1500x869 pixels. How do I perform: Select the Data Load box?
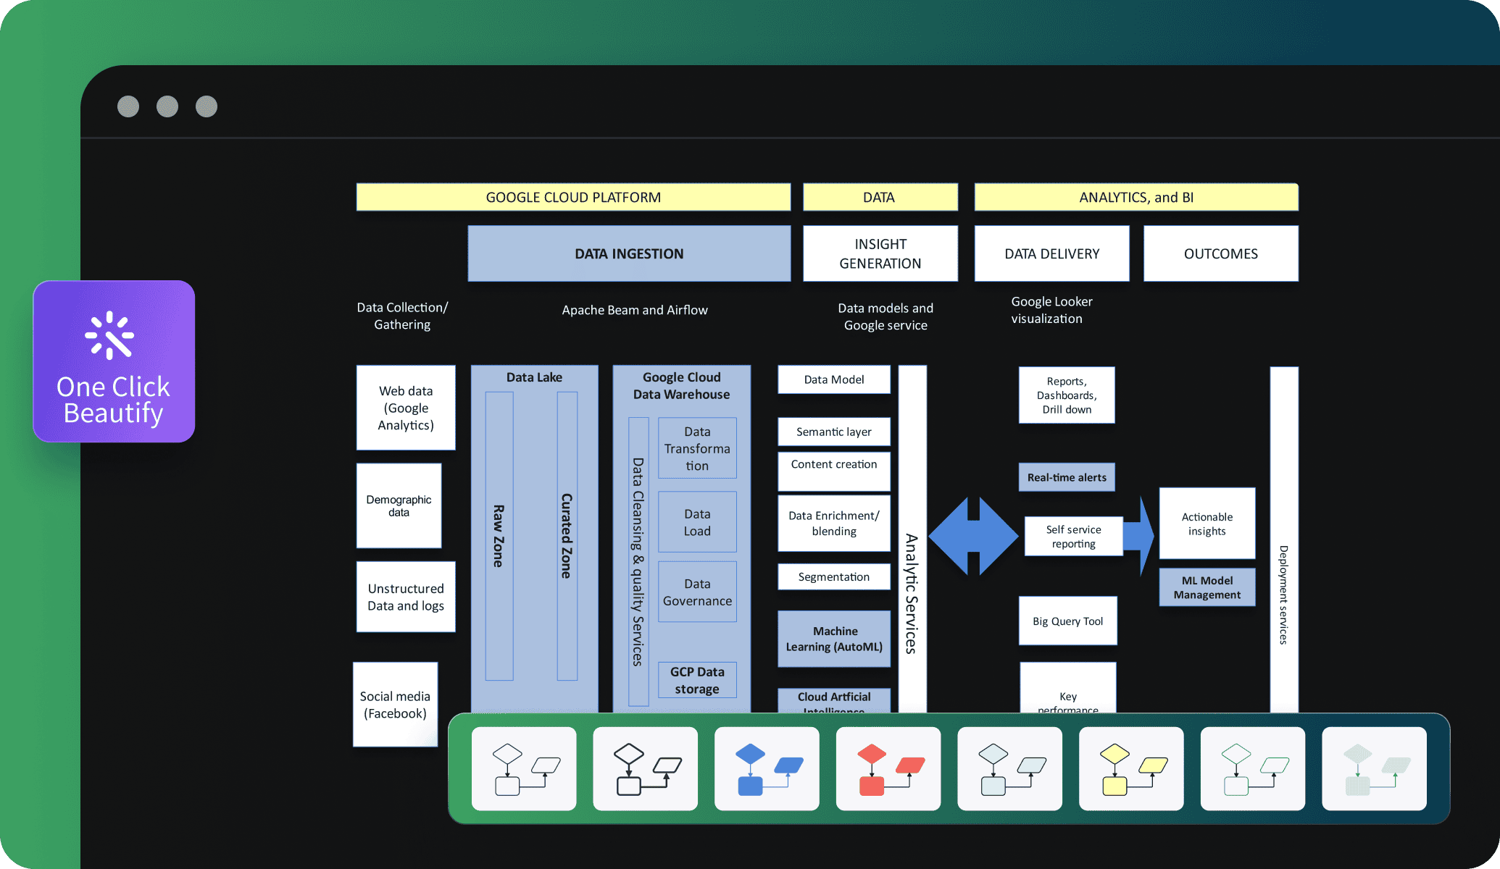697,522
